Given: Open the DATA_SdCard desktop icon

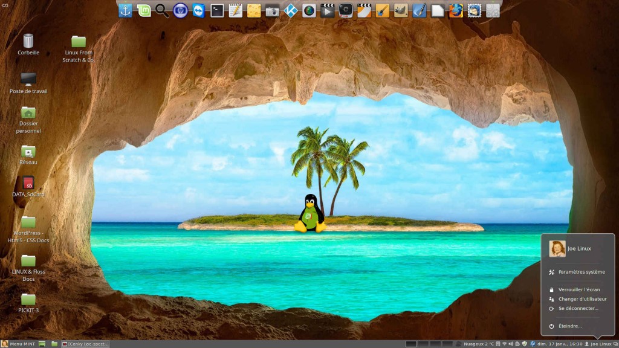Looking at the screenshot, I should (x=28, y=183).
